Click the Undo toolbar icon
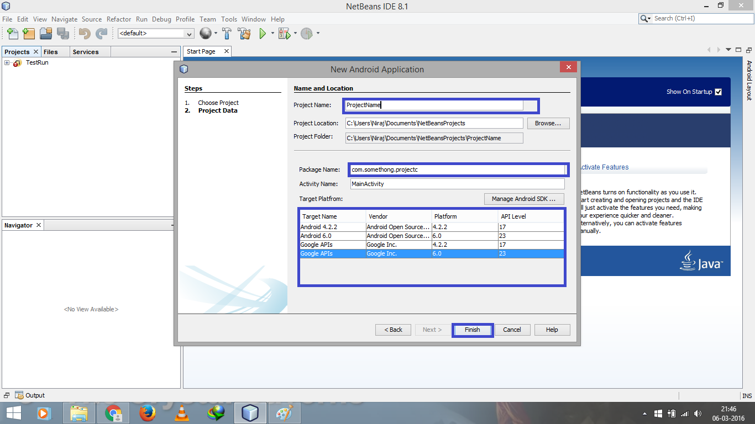 [x=85, y=34]
